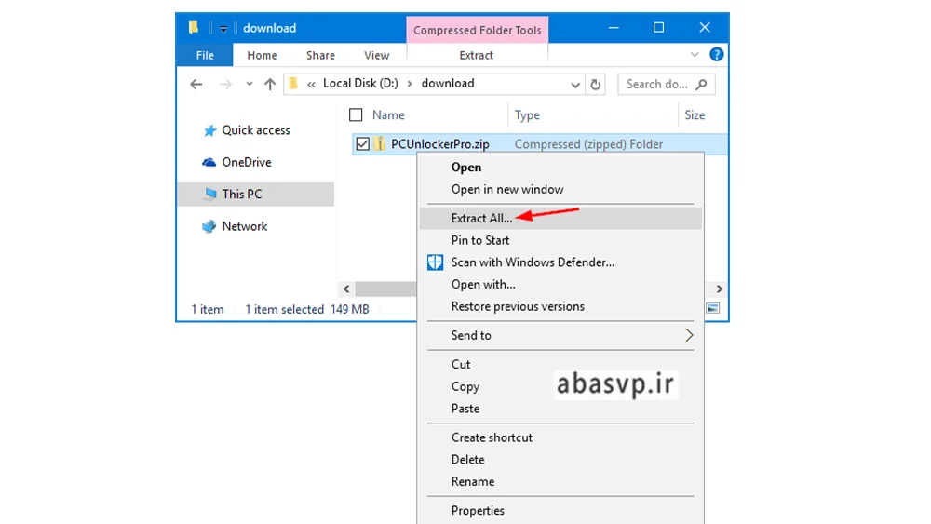The height and width of the screenshot is (524, 931).
Task: Click the horizontal scrollbar right arrow
Action: coord(719,289)
